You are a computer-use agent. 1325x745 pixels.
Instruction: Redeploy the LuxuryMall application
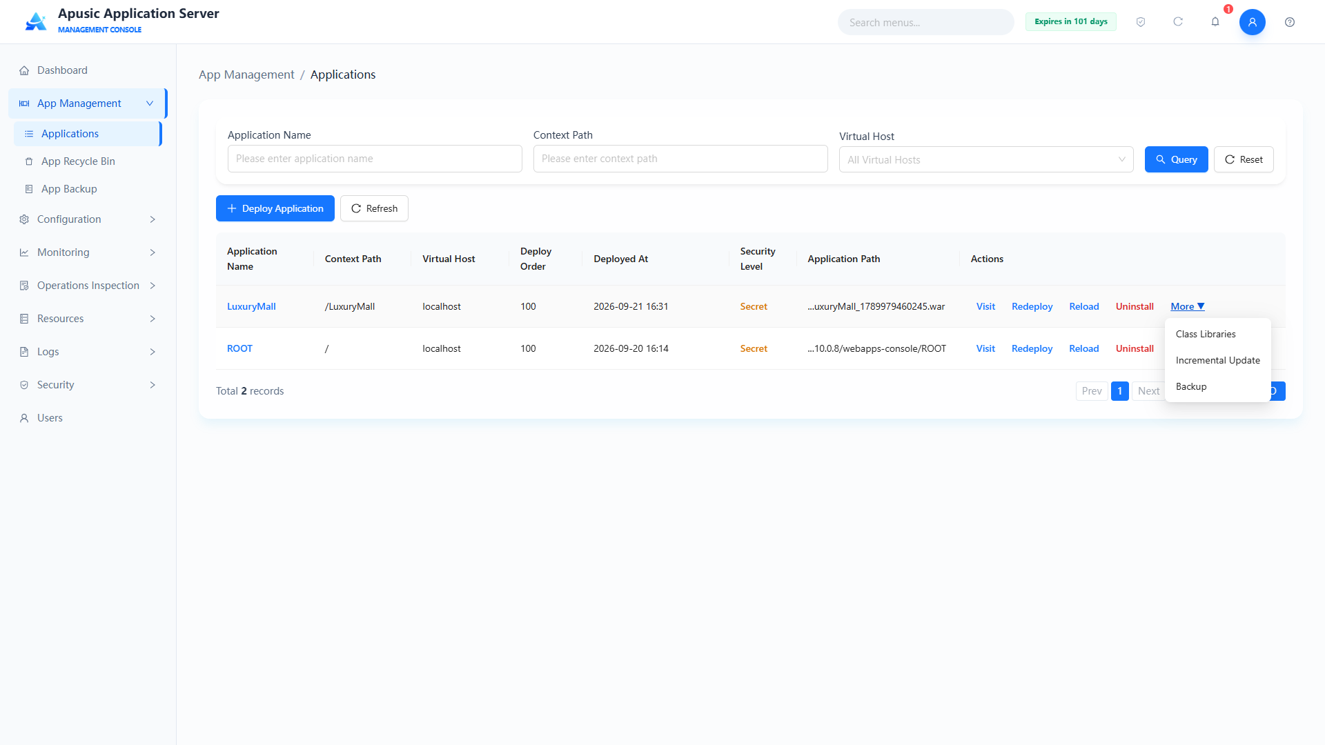click(x=1032, y=306)
